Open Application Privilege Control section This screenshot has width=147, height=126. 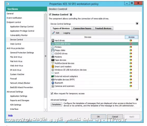click(x=22, y=31)
